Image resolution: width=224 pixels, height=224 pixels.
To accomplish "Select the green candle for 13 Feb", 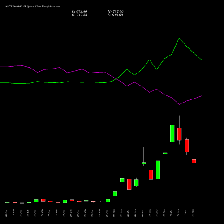I will (36, 201).
